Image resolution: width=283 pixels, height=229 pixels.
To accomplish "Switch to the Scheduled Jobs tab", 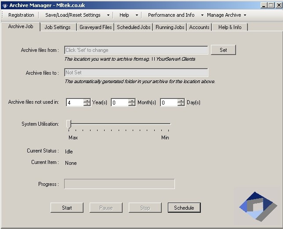I will 134,27.
